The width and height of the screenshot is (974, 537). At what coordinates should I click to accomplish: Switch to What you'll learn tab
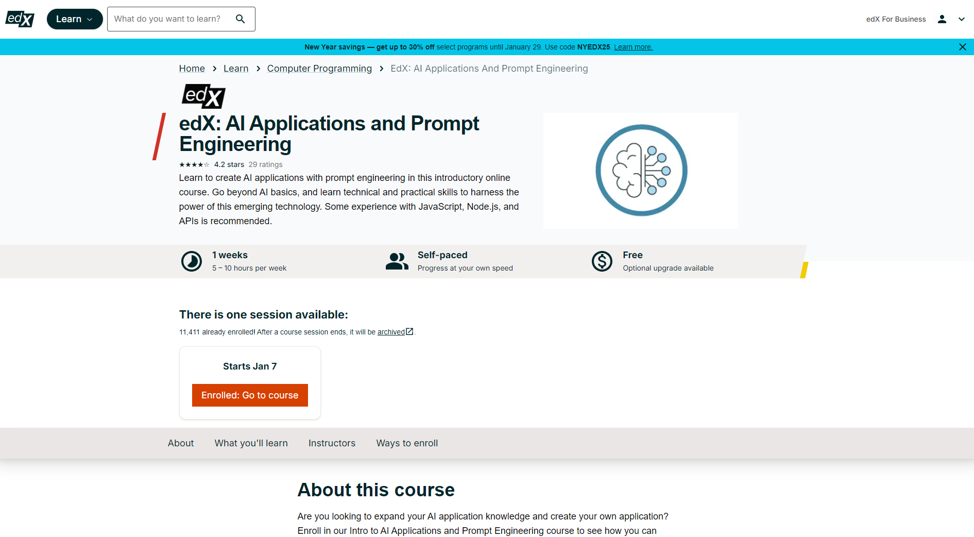coord(251,443)
